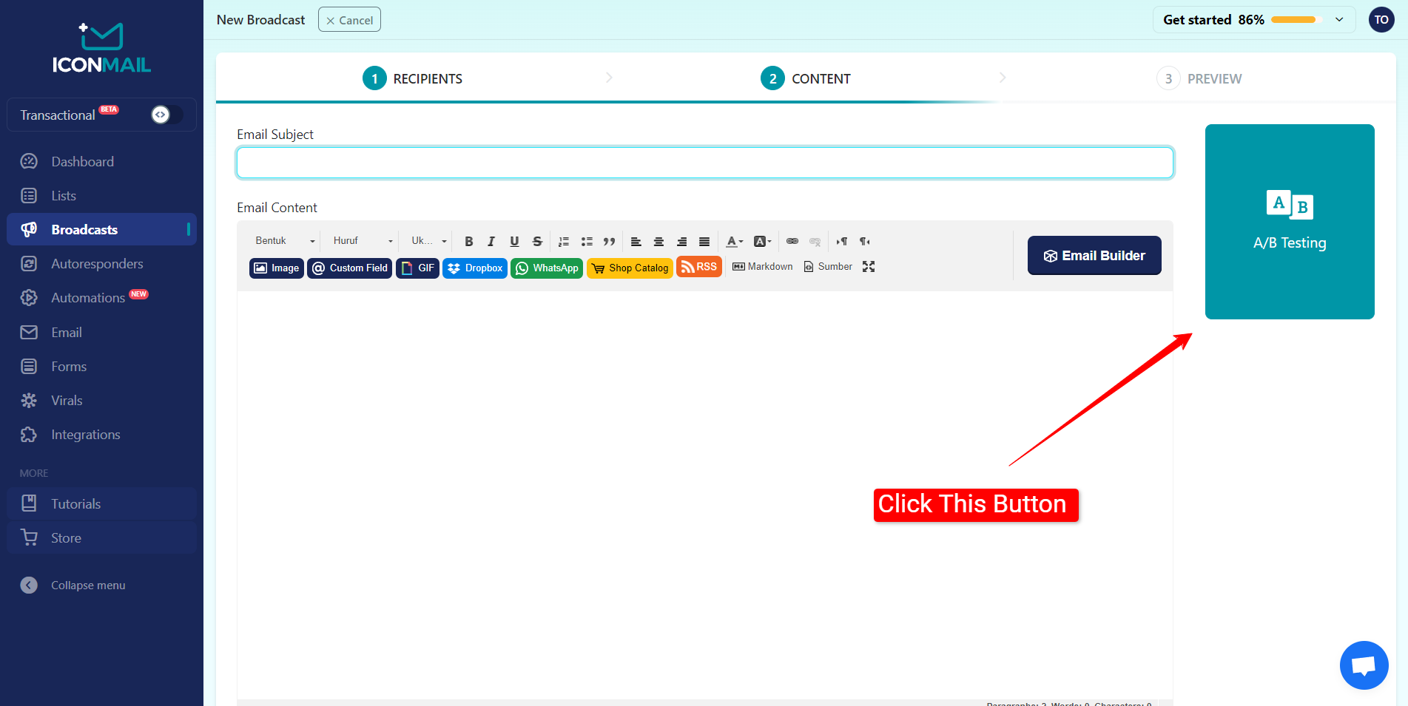
Task: Insert a link using the link icon
Action: [x=792, y=241]
